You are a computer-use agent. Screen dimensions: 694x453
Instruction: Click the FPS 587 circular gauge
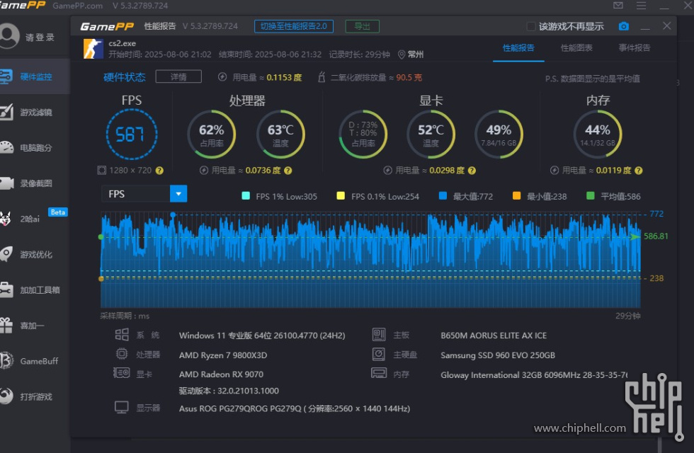[x=132, y=134]
